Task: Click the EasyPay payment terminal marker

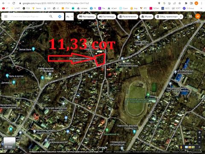Action: (138, 38)
